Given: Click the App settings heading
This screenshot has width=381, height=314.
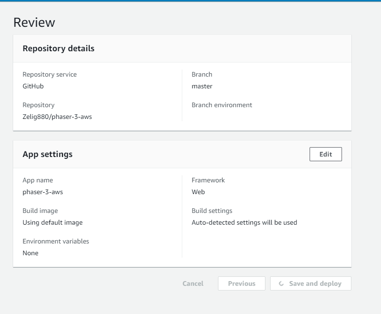Looking at the screenshot, I should pyautogui.click(x=47, y=154).
